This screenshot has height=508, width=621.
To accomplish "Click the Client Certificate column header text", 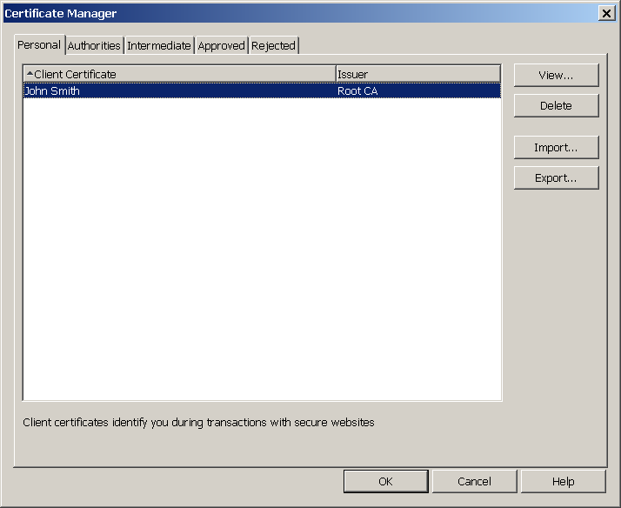I will tap(75, 74).
